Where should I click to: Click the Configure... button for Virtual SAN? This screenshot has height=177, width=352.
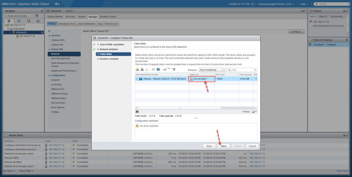pyautogui.click(x=297, y=31)
